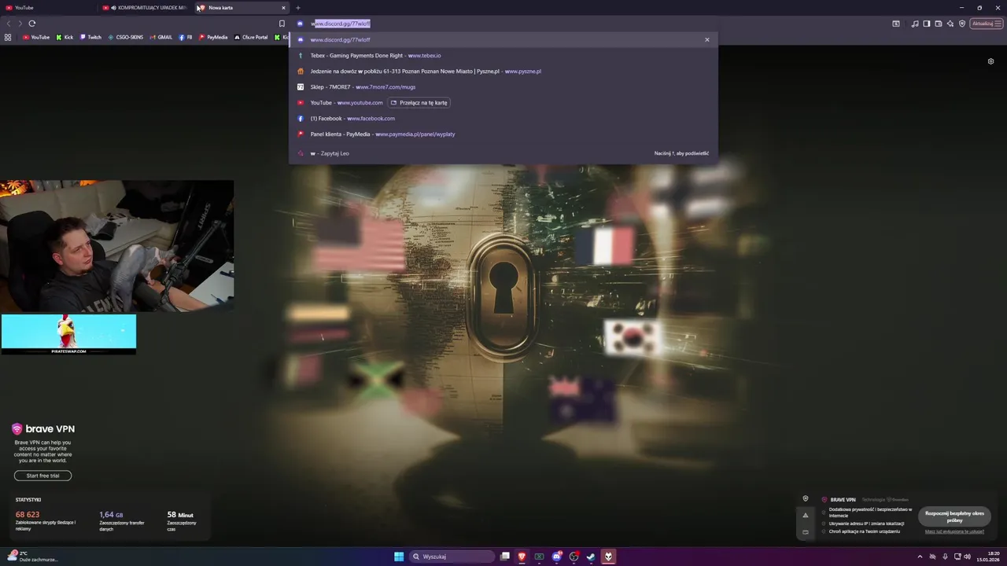
Task: Select Pyszne.pl Jedzenie na dowóz suggestion
Action: tap(503, 72)
